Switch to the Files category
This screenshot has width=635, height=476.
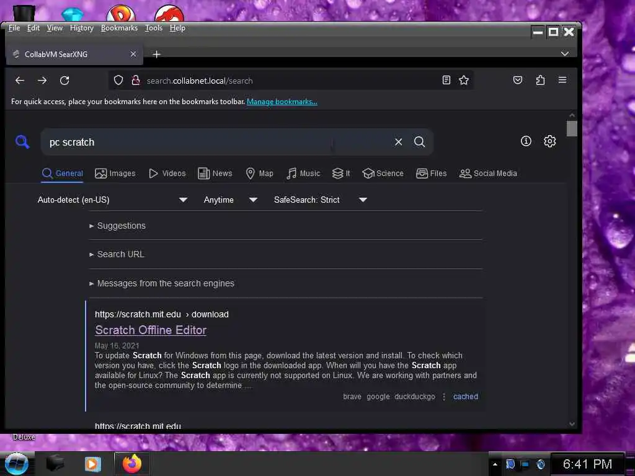click(432, 174)
